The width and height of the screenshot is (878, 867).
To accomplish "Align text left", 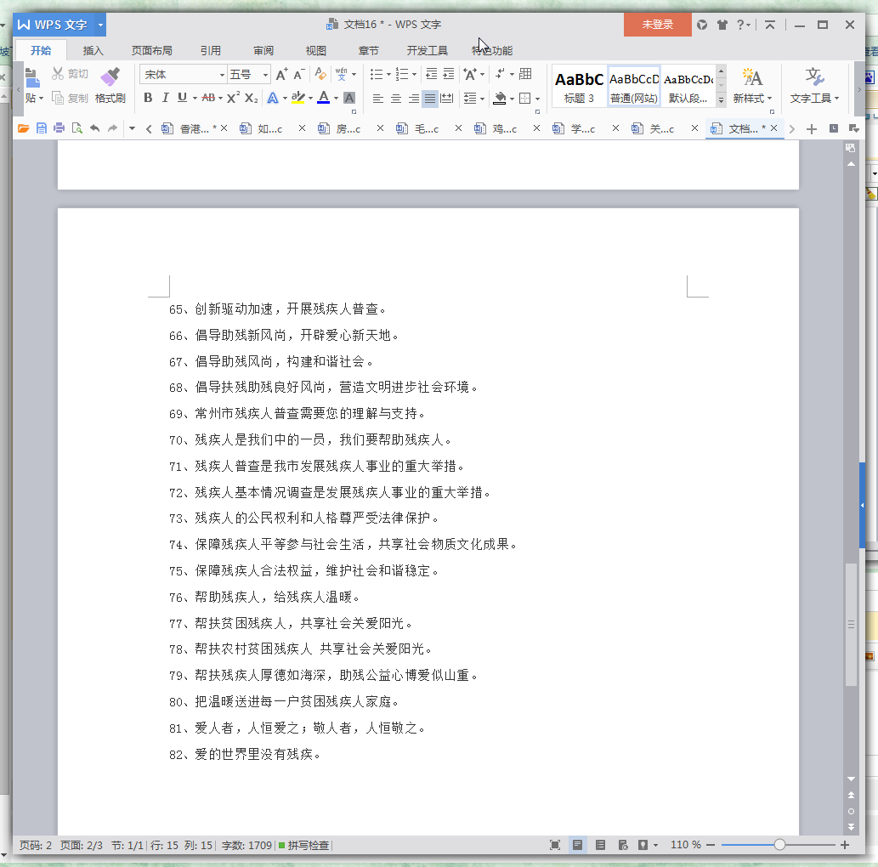I will tap(378, 99).
